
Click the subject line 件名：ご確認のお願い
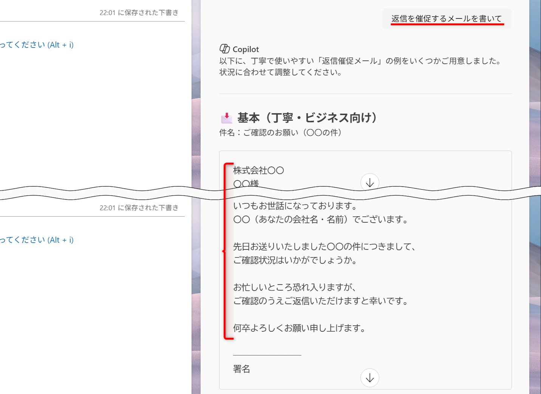pos(281,132)
